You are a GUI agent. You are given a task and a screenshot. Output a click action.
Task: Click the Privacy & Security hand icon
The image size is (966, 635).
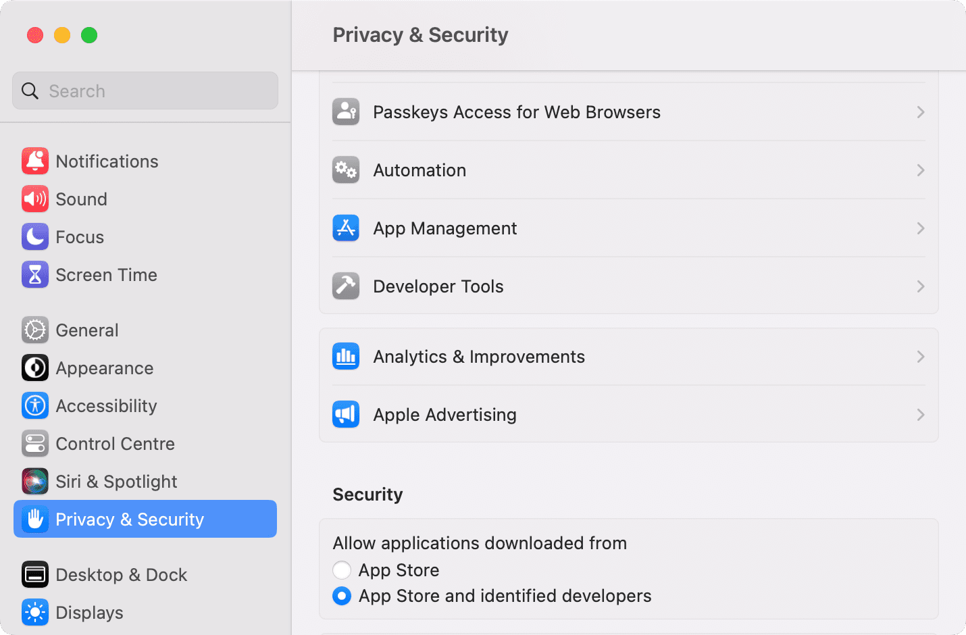35,519
